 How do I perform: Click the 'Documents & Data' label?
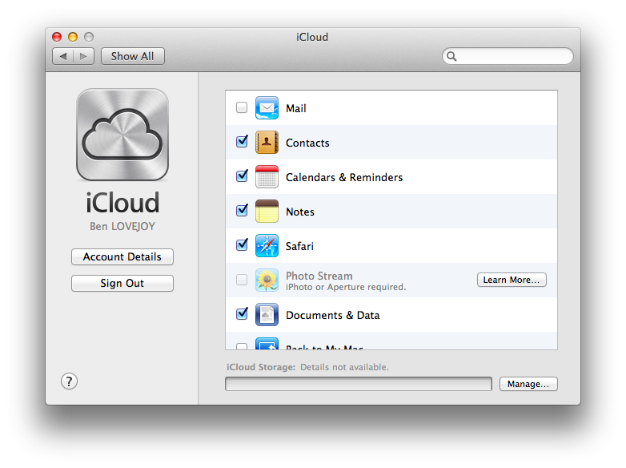(332, 315)
